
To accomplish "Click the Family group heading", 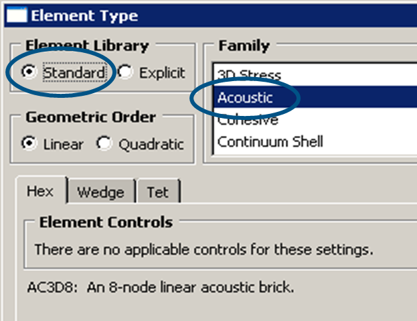I will (x=244, y=46).
